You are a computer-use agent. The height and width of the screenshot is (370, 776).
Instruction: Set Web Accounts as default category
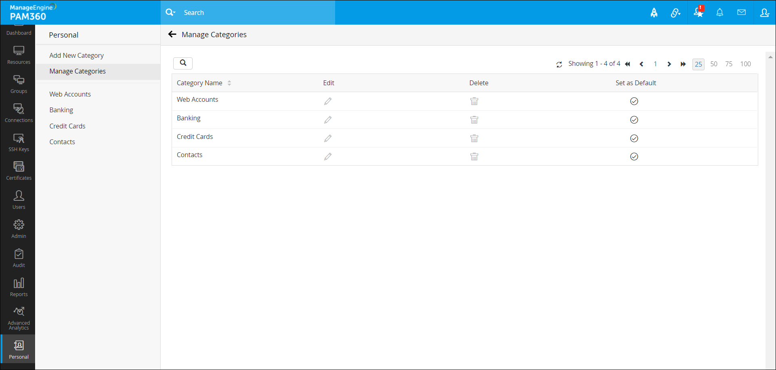[634, 101]
